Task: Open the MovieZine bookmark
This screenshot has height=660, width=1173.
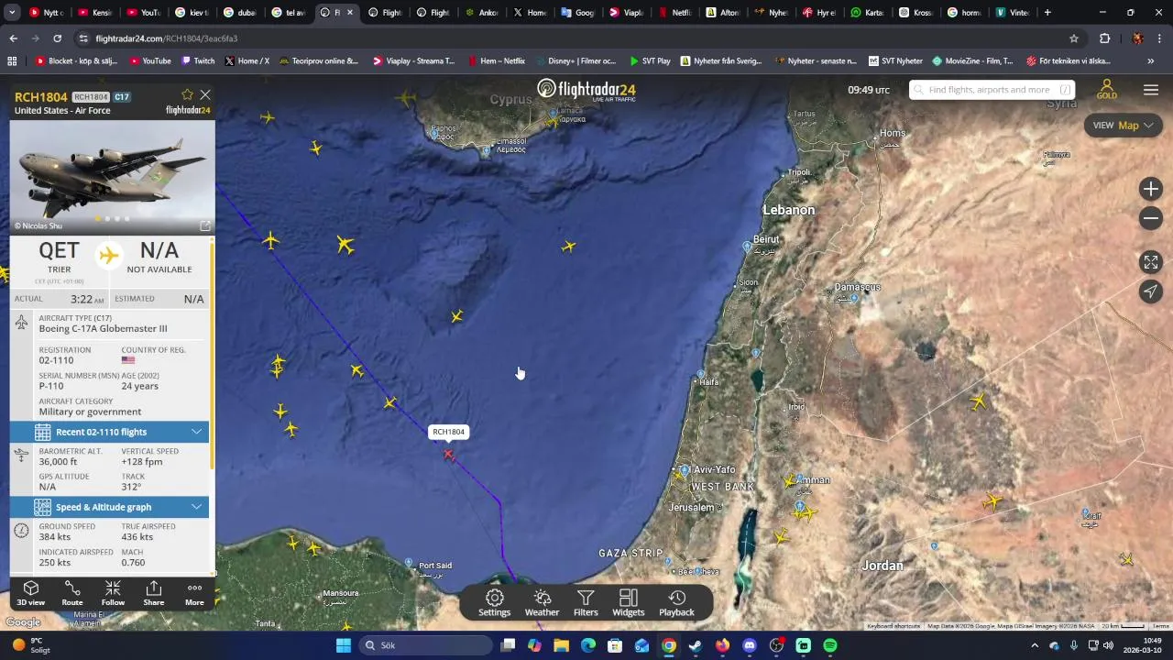Action: (972, 61)
